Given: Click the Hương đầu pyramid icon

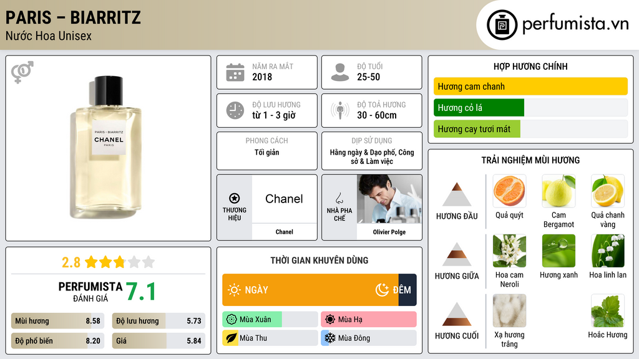Looking at the screenshot, I should pyautogui.click(x=457, y=194).
